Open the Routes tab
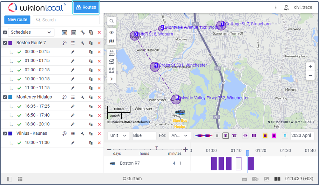 [x=86, y=7]
